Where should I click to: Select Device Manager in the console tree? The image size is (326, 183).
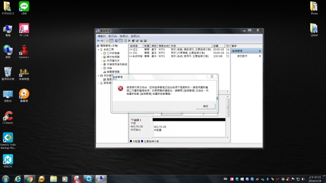111,72
